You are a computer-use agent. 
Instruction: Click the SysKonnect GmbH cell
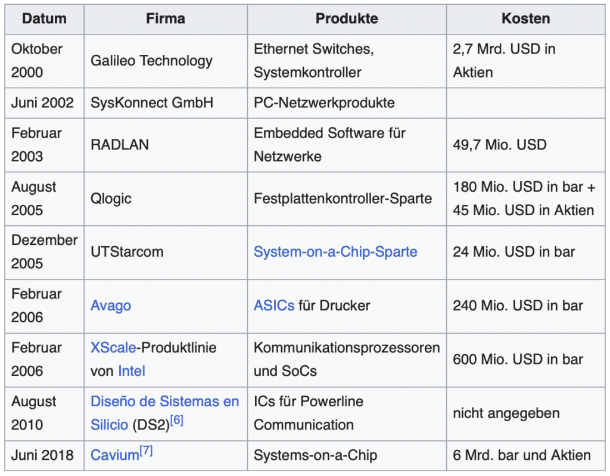click(166, 102)
